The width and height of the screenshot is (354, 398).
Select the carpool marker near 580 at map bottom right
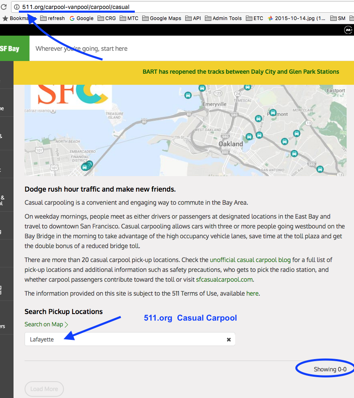pos(320,169)
